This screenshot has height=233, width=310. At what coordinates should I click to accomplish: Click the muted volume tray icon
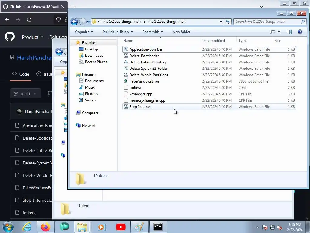pos(279,228)
